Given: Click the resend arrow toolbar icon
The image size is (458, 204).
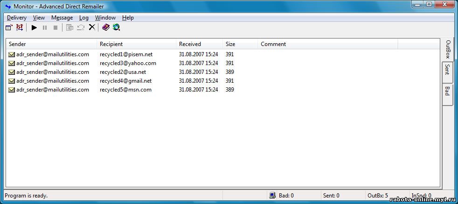Looking at the screenshot, I should [x=81, y=27].
